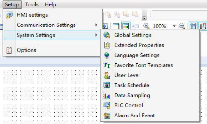
Task: Click the Favorite Font Templates icon
Action: coord(107,65)
